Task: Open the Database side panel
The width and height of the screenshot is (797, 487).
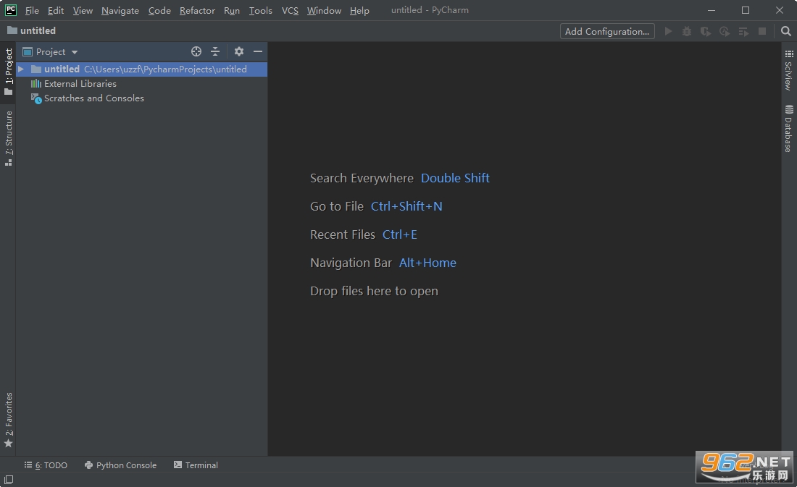Action: [x=789, y=129]
